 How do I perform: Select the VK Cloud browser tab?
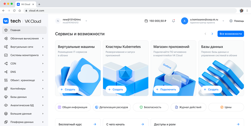tap(26, 4)
